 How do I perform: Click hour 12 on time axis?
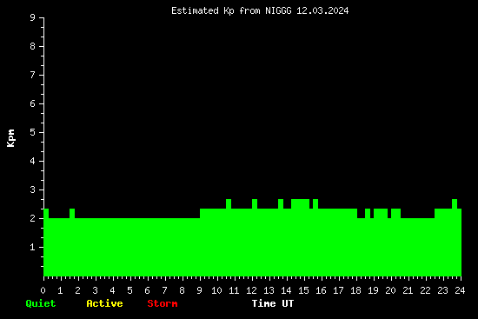(251, 290)
